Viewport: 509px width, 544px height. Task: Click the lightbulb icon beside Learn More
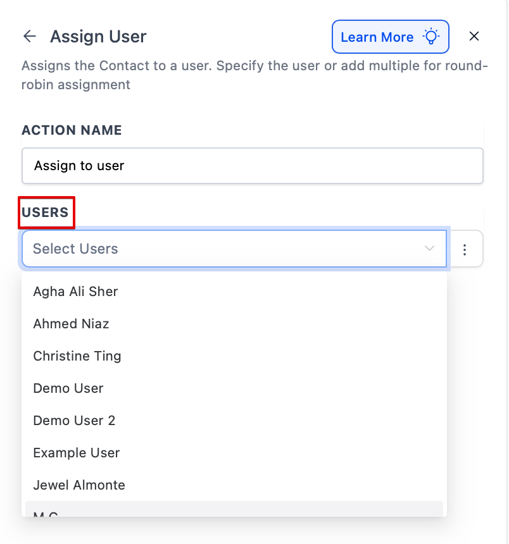tap(432, 37)
